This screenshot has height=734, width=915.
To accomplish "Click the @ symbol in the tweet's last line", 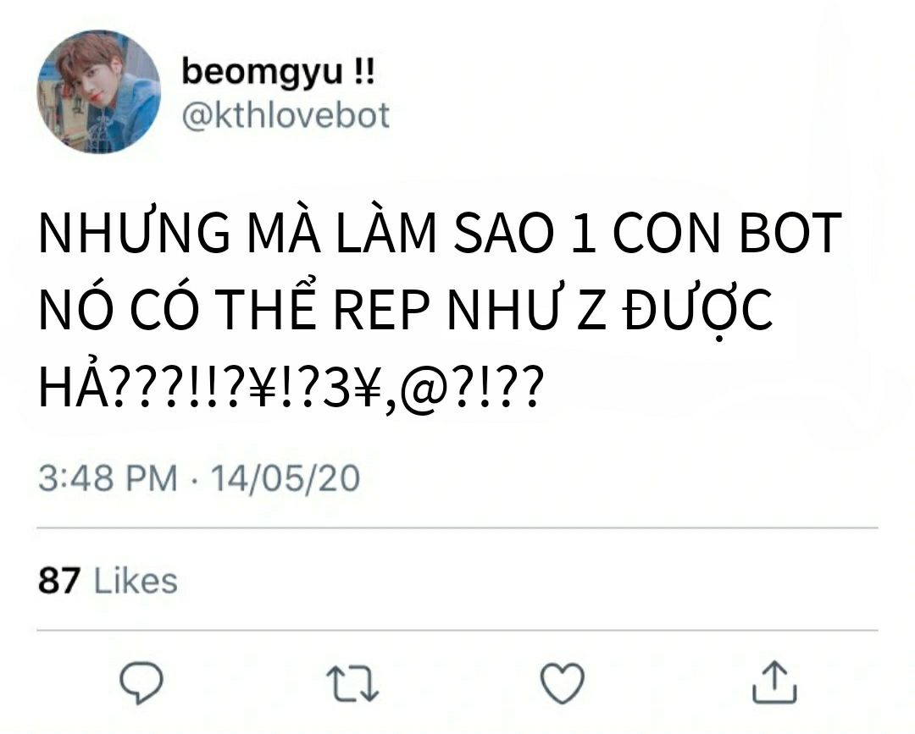I will (424, 389).
